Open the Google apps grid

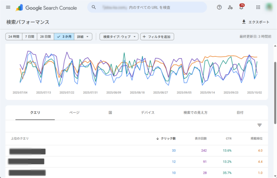tap(258, 7)
